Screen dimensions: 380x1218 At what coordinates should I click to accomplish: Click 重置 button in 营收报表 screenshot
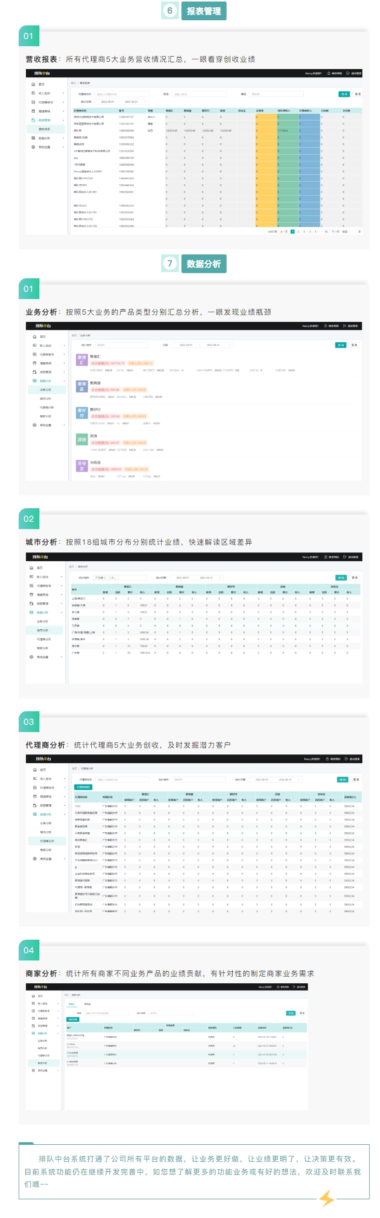357,94
